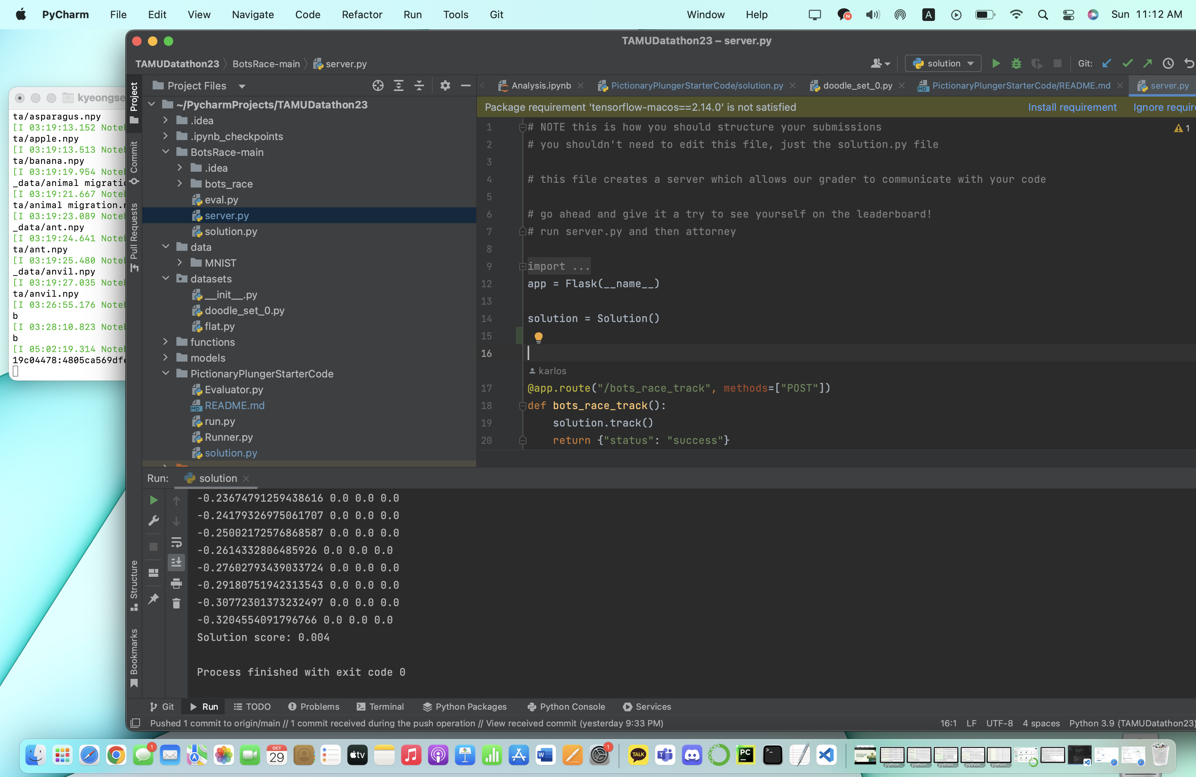Toggle scroll to end in Run console
Image resolution: width=1196 pixels, height=777 pixels.
(x=176, y=563)
